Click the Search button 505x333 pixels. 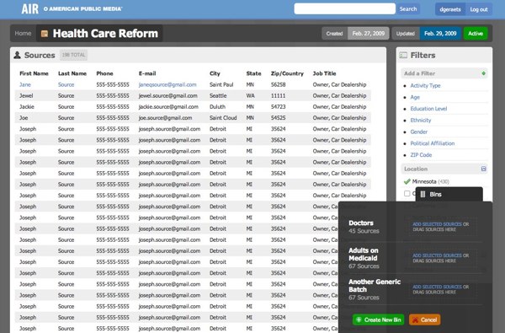408,9
